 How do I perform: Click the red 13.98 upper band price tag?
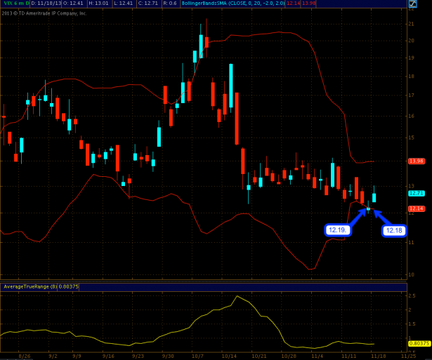(x=415, y=161)
